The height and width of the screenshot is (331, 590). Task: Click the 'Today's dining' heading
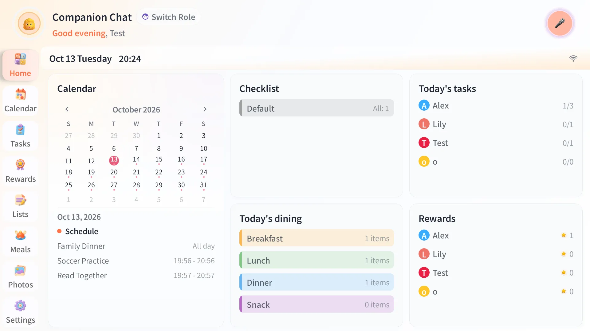(x=270, y=219)
